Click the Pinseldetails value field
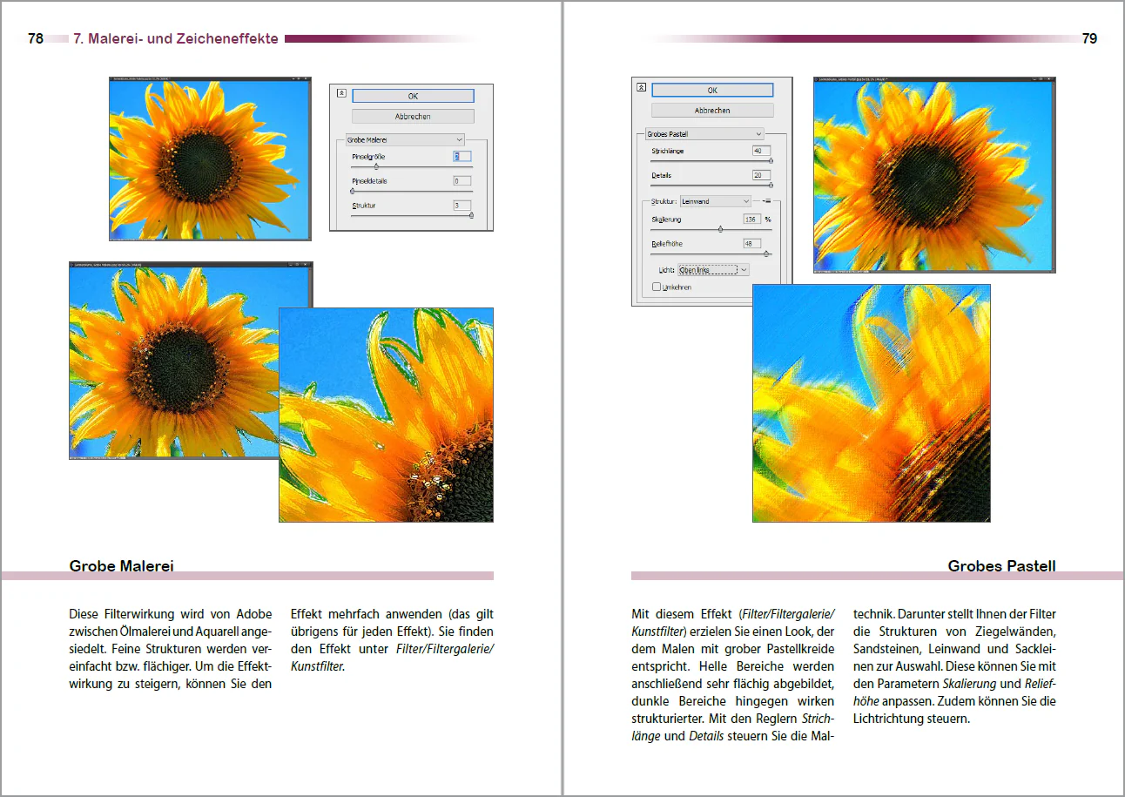 pos(462,181)
